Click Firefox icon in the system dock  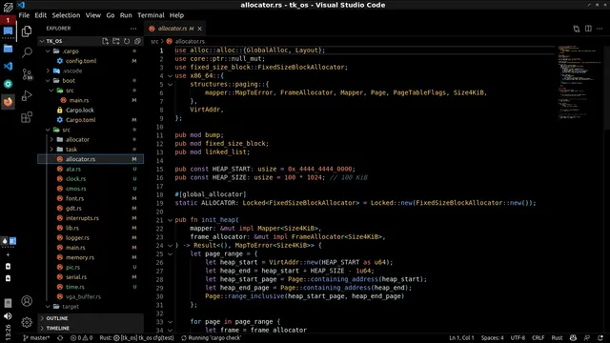[x=8, y=102]
